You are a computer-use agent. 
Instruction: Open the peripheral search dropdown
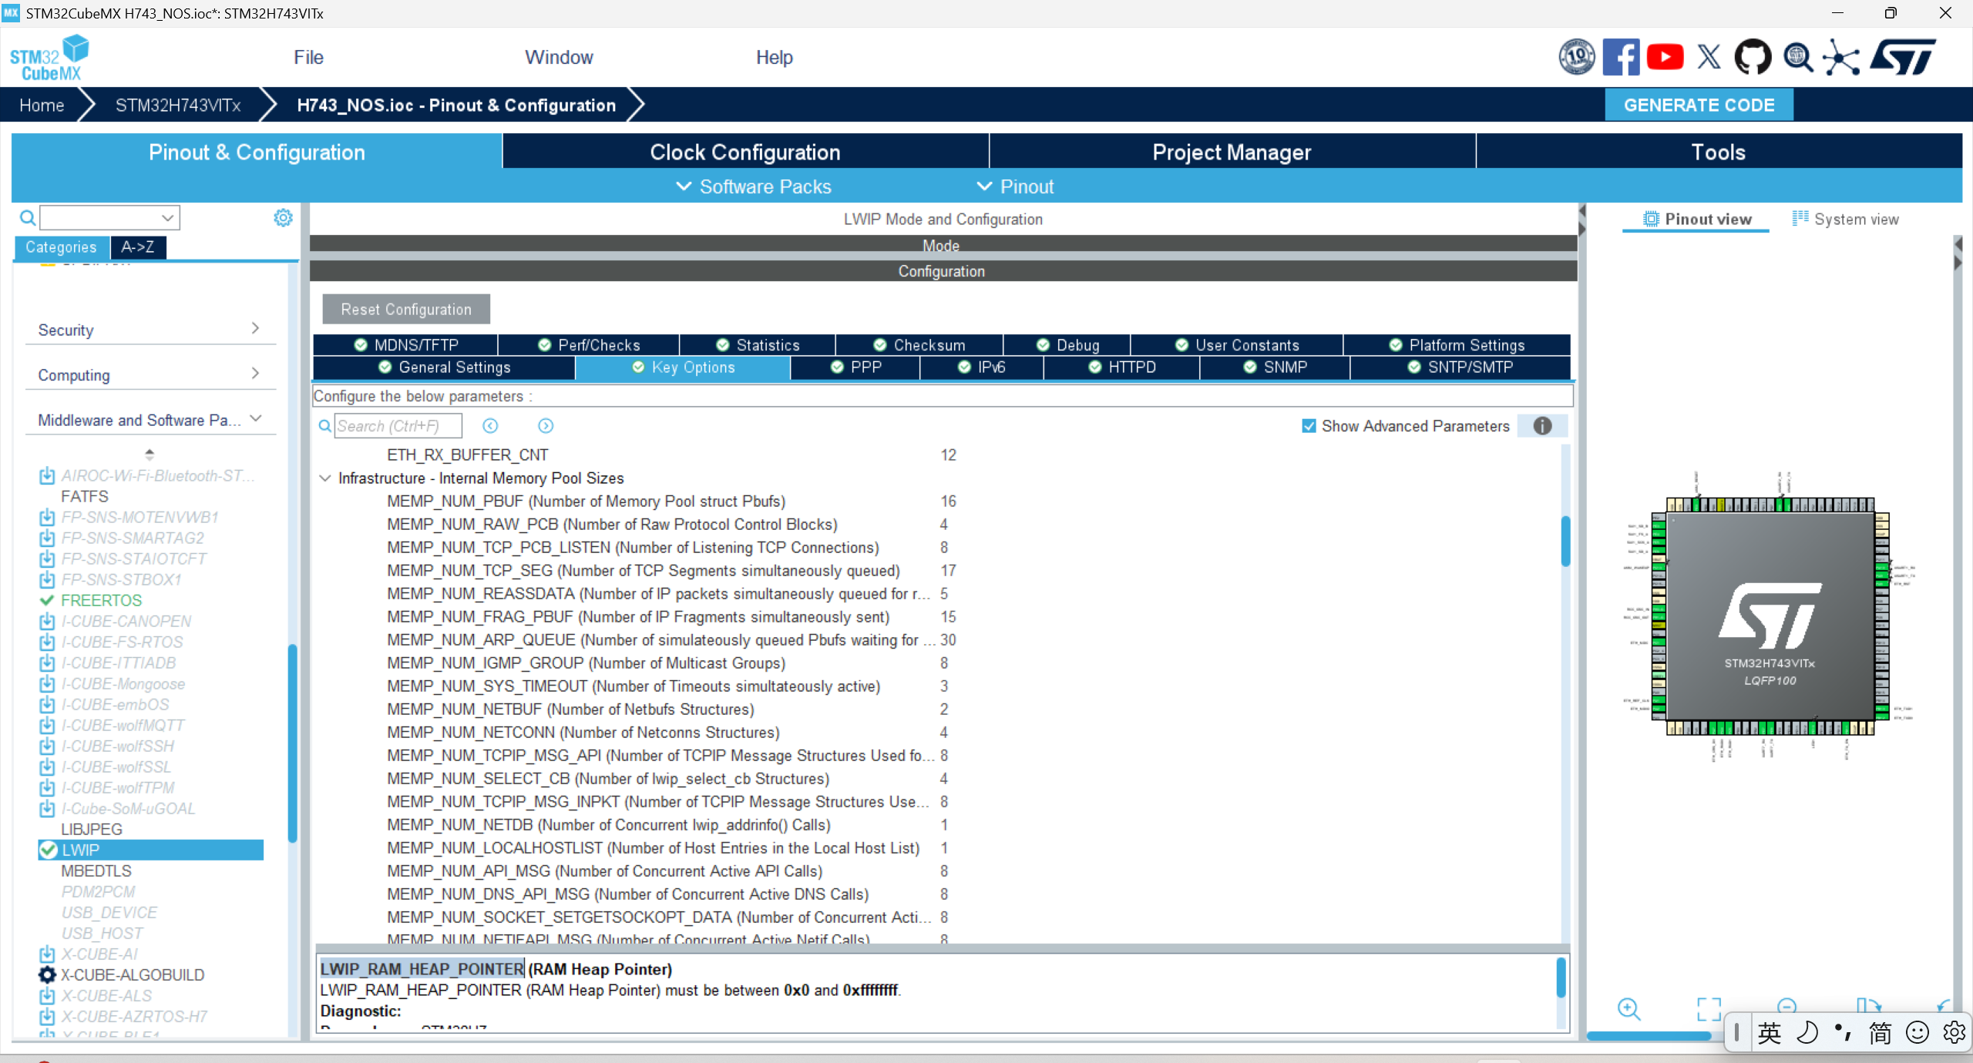tap(167, 218)
